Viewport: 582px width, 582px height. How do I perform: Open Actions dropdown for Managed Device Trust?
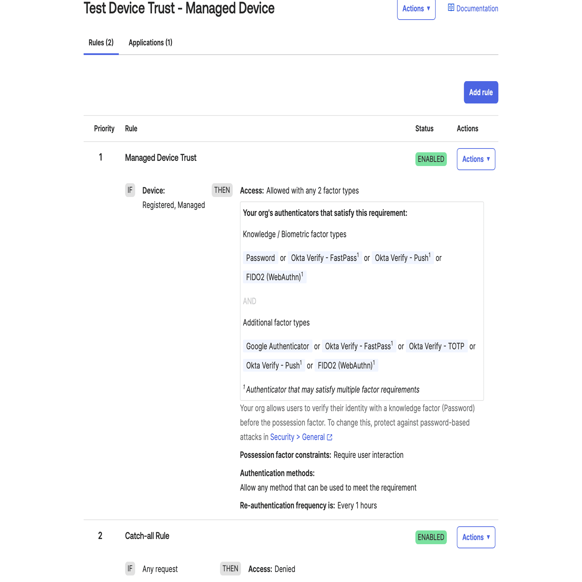(476, 159)
